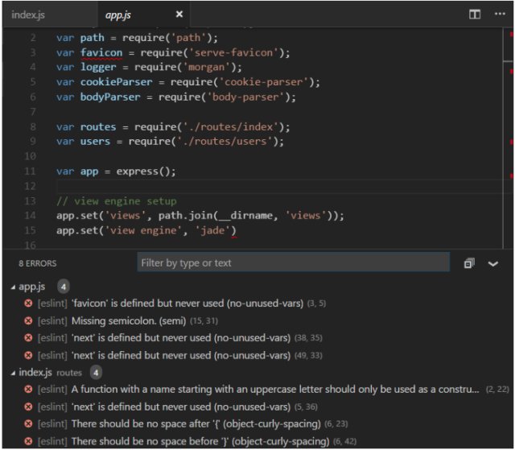Click error icon beside no space before '}' message
515x450 pixels.
(x=28, y=441)
